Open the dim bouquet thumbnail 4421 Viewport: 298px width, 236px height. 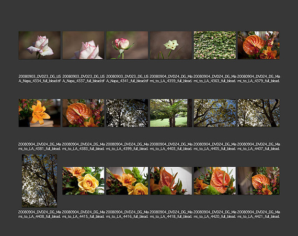(258, 181)
